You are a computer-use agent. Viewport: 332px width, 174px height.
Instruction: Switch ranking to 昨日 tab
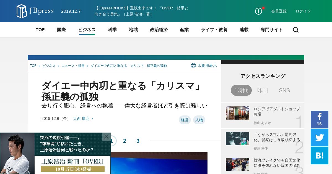coord(263,90)
